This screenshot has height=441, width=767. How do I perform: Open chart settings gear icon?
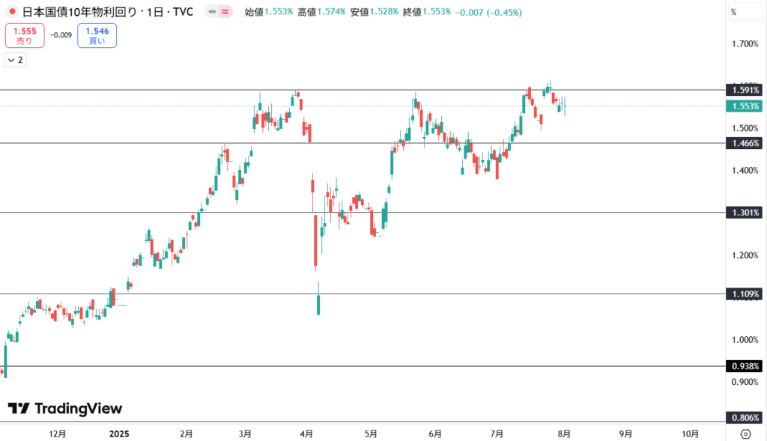tap(745, 434)
